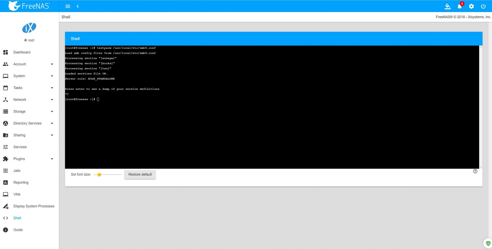Click the Shell code brackets icon
This screenshot has width=492, height=249.
pyautogui.click(x=5, y=218)
